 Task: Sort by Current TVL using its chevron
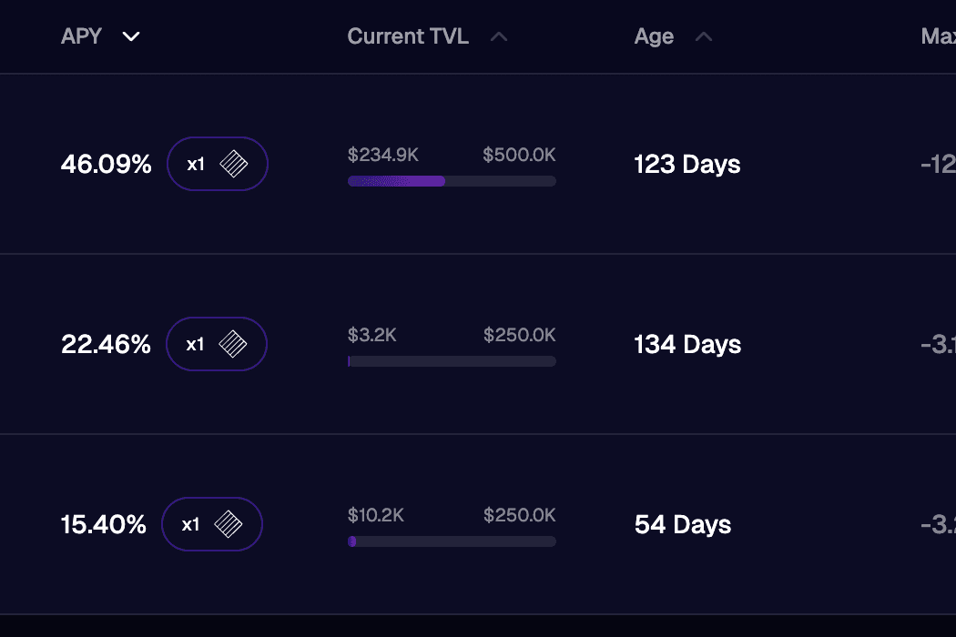pos(499,36)
